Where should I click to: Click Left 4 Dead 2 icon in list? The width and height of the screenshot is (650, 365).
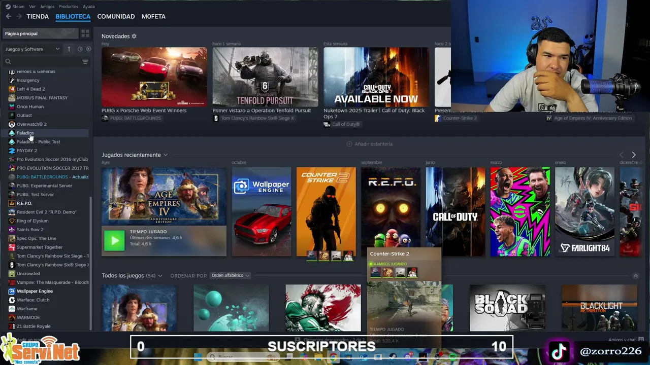pos(12,89)
